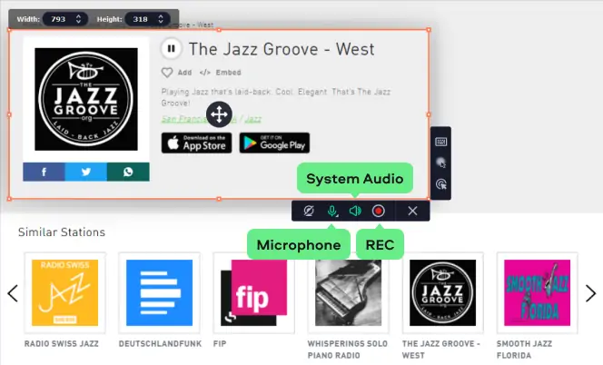Toggle the microphone in recorder toolbar

332,211
